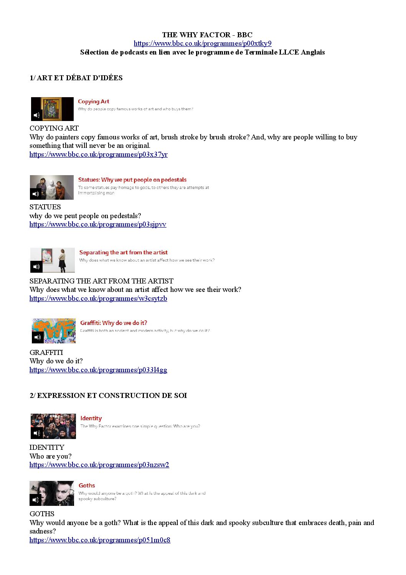
Task: Open the Identity link p03nzsw2
Action: (x=99, y=465)
